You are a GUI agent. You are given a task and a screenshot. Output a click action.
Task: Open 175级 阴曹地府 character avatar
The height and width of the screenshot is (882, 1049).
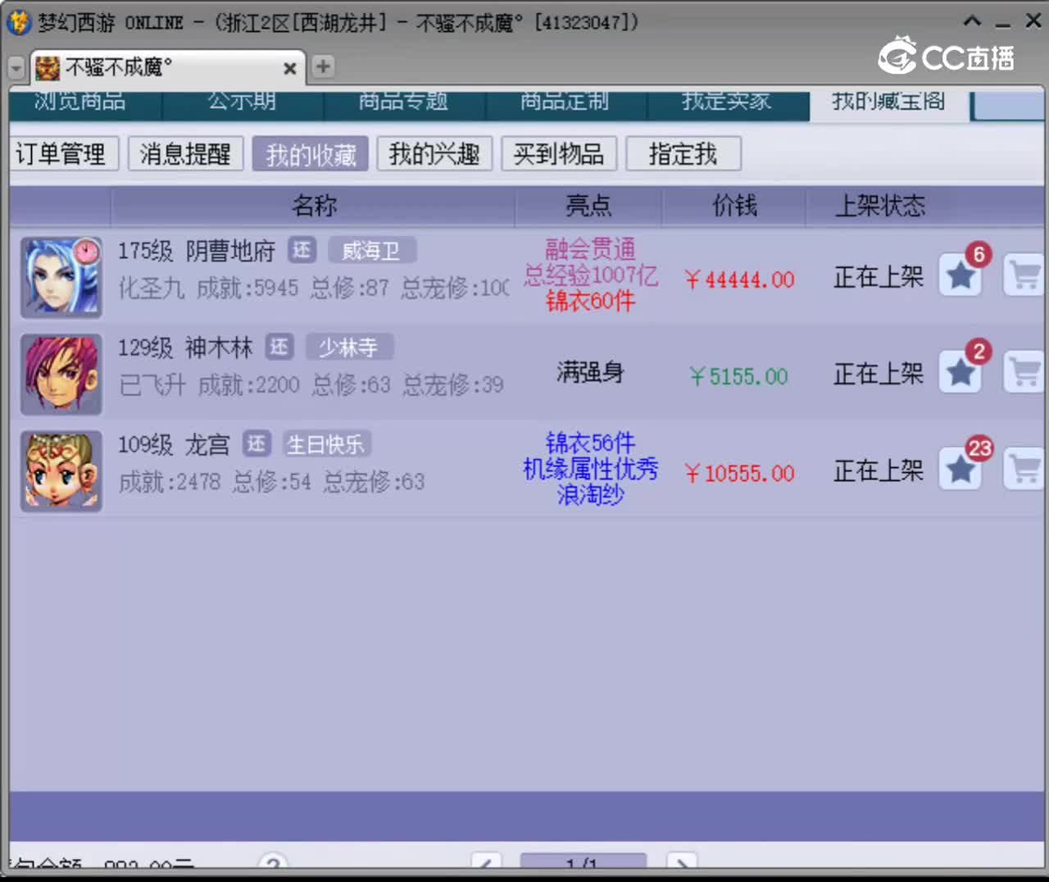(x=61, y=277)
